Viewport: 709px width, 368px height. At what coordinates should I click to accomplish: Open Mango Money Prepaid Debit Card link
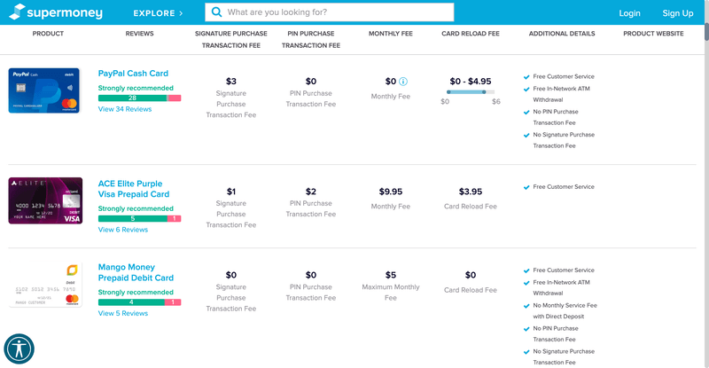[136, 272]
